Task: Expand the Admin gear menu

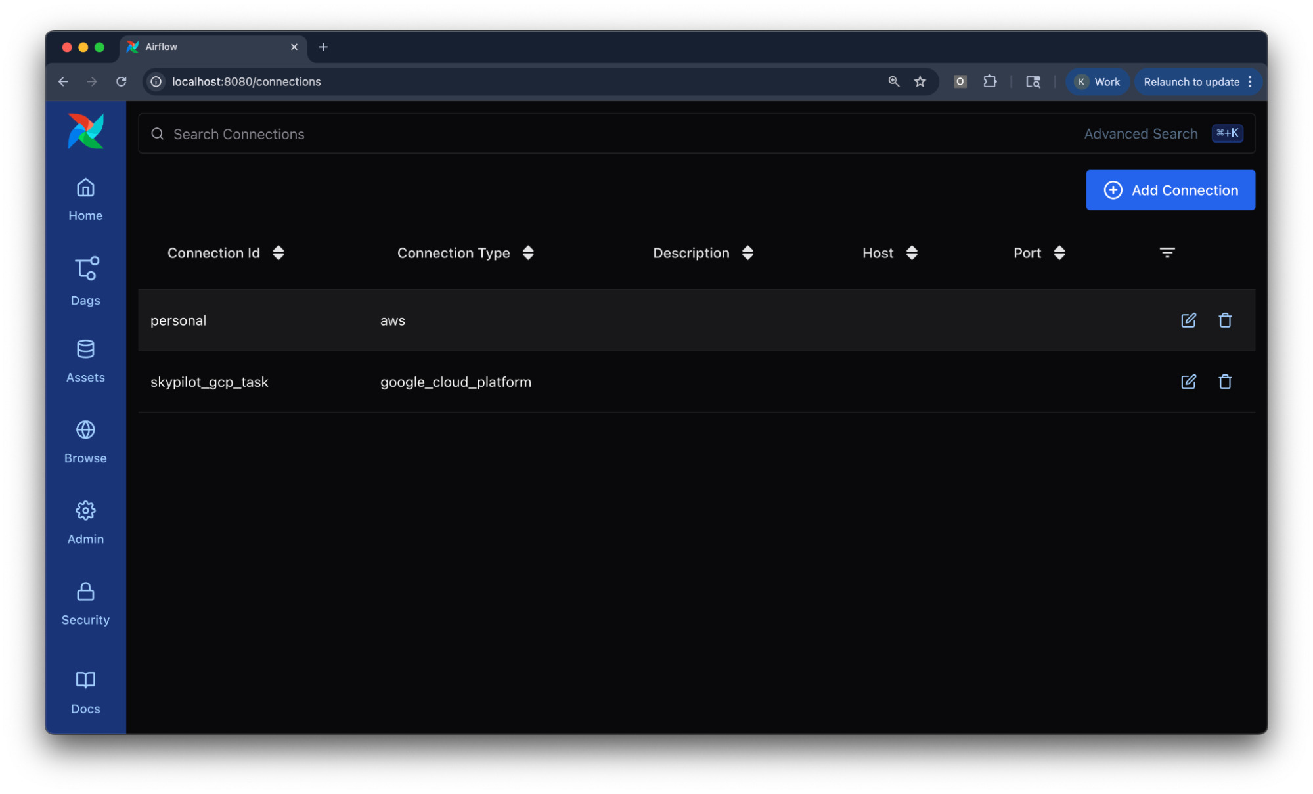Action: (85, 522)
